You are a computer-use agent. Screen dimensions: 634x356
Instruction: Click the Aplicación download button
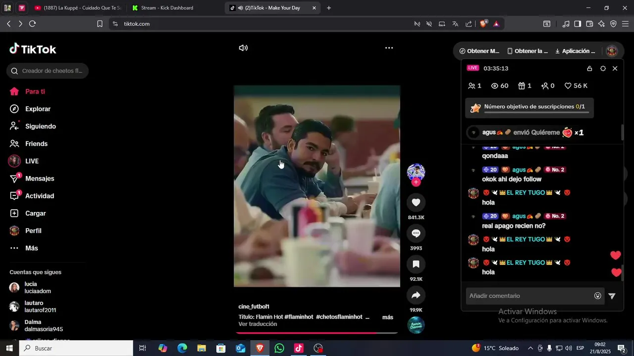pyautogui.click(x=575, y=51)
